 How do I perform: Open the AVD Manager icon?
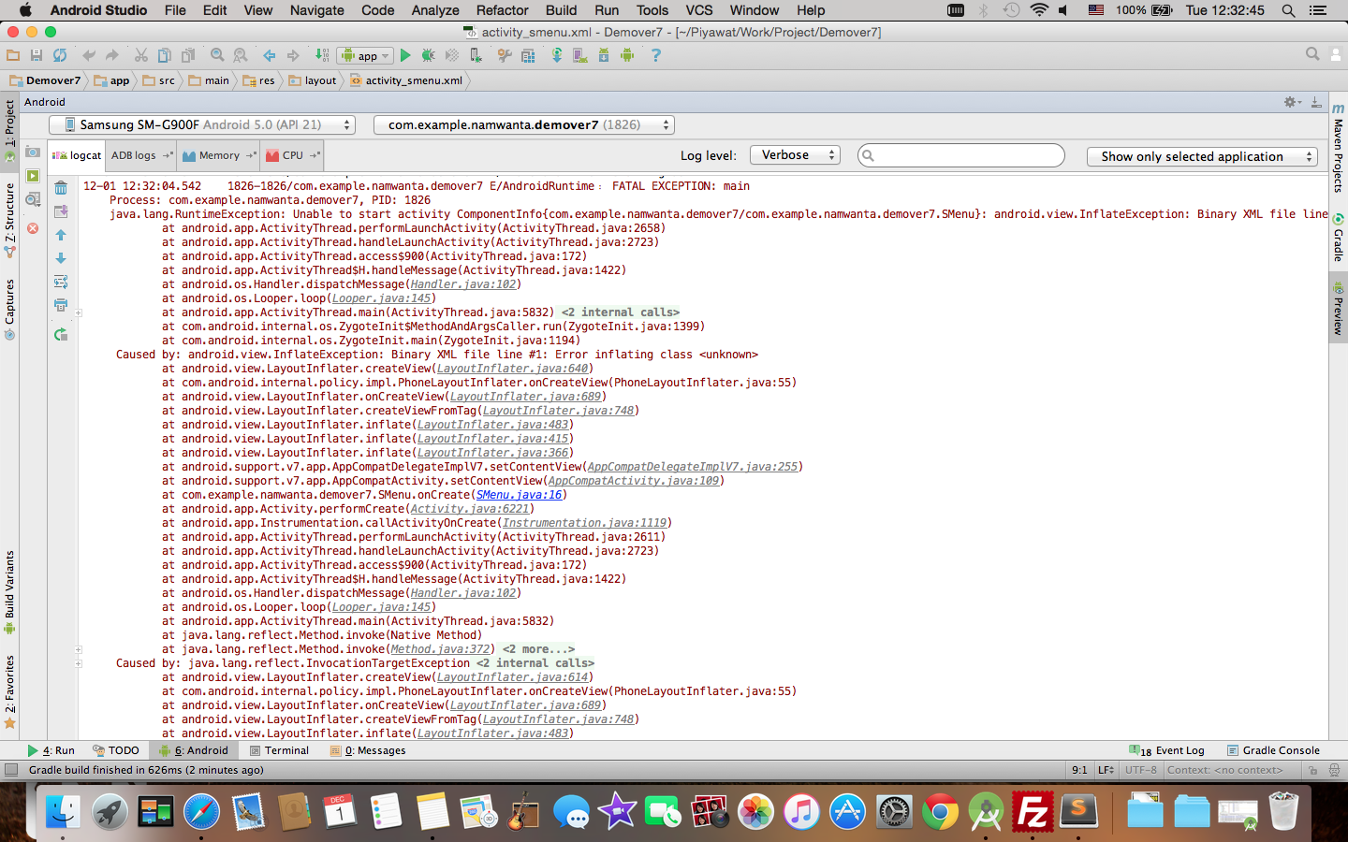pos(580,55)
